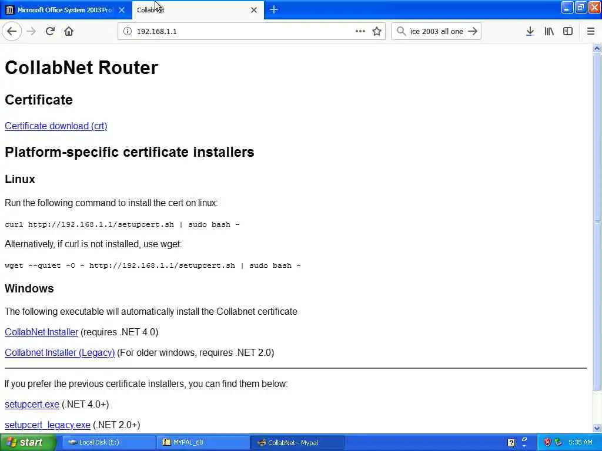Close the CollabNet tab
602x451 pixels.
[254, 10]
